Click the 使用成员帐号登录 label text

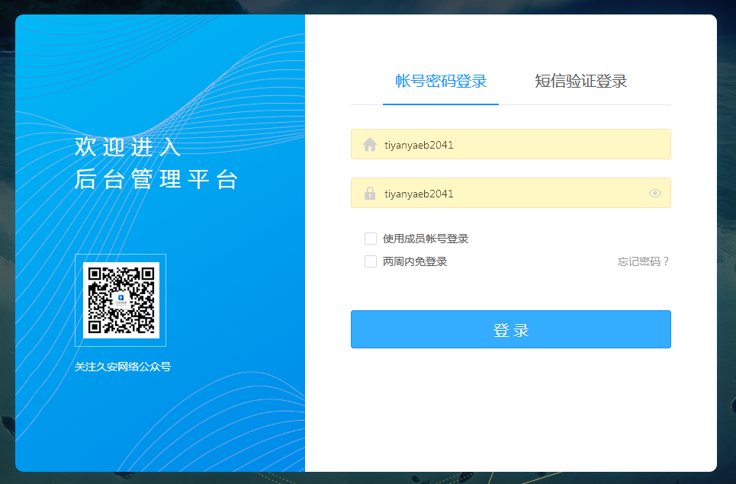tap(426, 239)
